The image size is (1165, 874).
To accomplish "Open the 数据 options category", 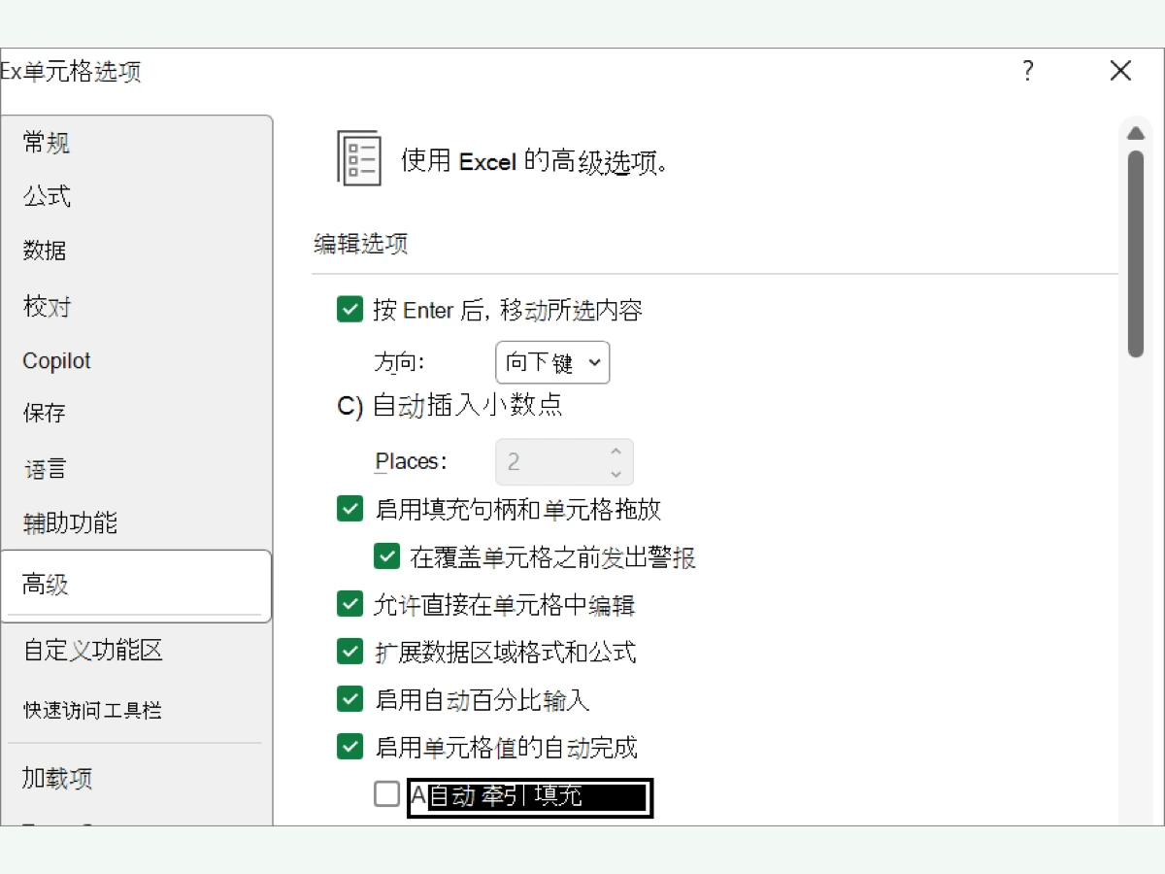I will pos(136,251).
